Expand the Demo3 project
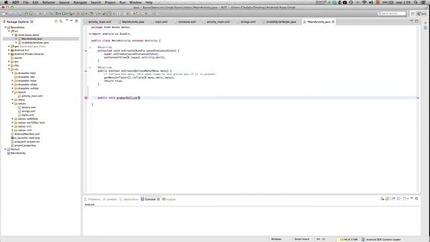Image resolution: width=430 pixels, height=242 pixels. pos(5,149)
